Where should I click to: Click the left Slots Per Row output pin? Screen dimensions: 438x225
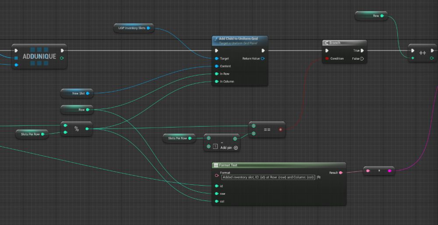[x=42, y=134]
